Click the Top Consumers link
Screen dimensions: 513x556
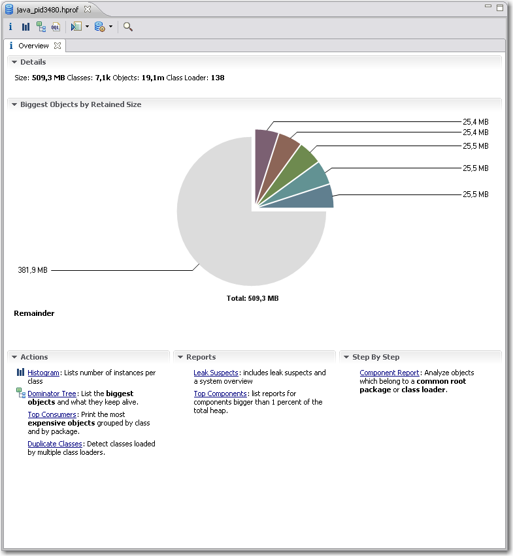coord(52,414)
